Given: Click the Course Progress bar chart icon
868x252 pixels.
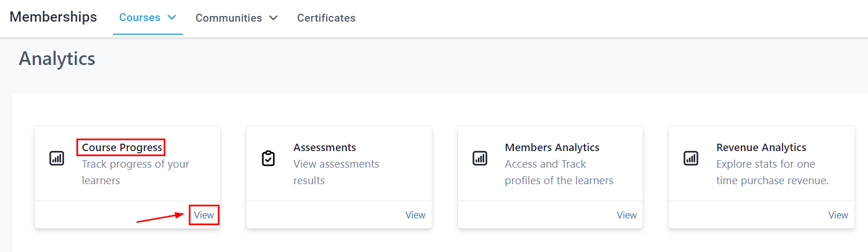Looking at the screenshot, I should pyautogui.click(x=56, y=158).
